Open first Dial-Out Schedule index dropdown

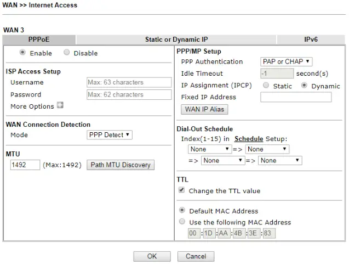coord(210,149)
